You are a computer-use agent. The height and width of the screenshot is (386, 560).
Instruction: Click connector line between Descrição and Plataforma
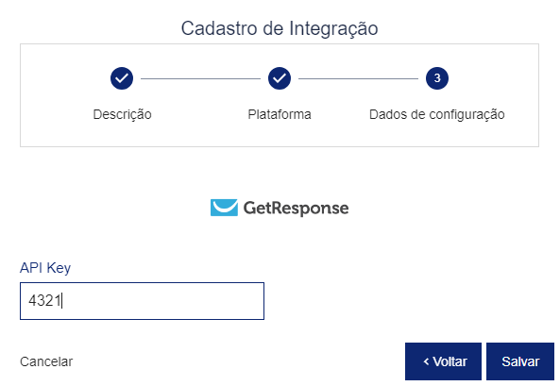click(200, 78)
